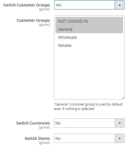Screen dimensions: 130x146
Task: Click the Switch Customer Groups label
Action: [26, 5]
